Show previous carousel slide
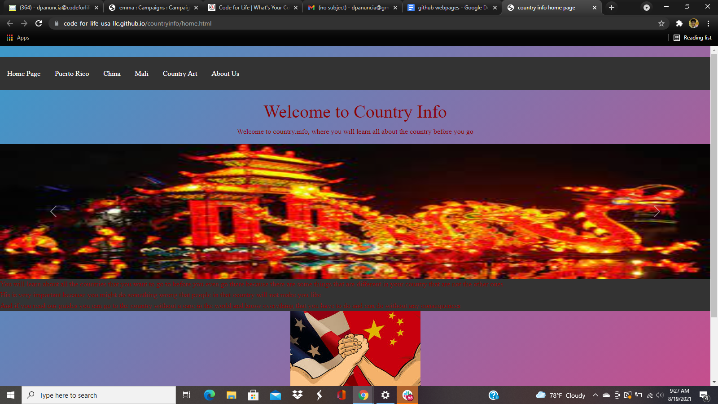 pos(53,211)
